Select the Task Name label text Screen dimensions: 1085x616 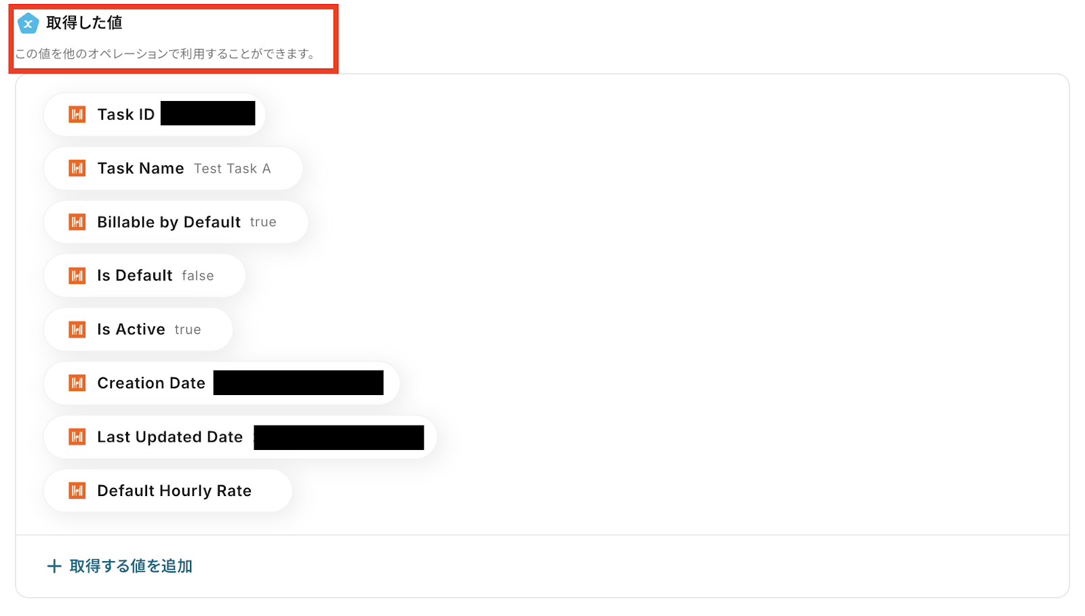coord(140,168)
